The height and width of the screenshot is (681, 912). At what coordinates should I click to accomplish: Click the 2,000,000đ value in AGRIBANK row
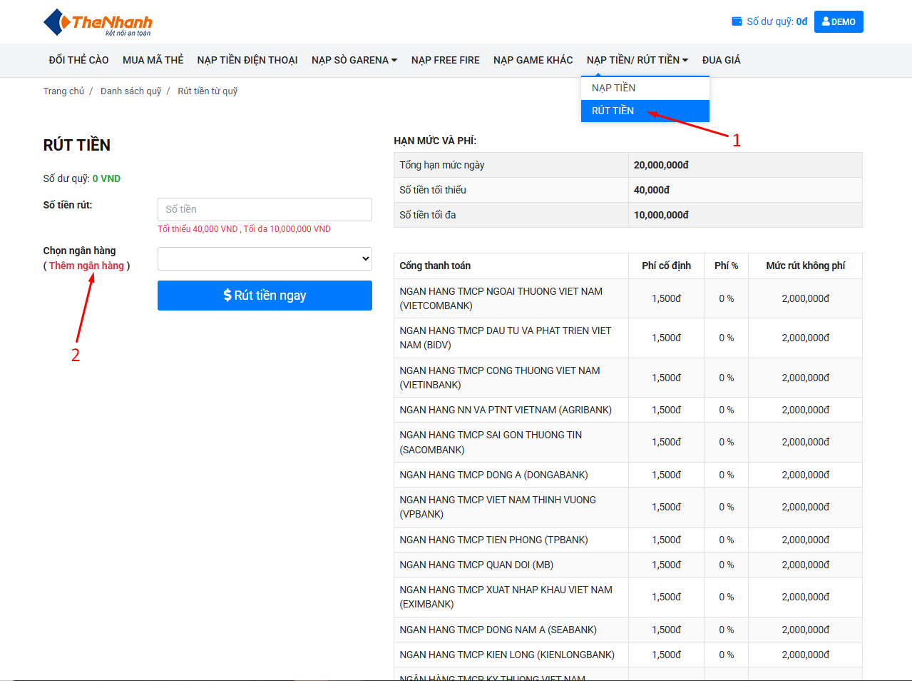[805, 410]
